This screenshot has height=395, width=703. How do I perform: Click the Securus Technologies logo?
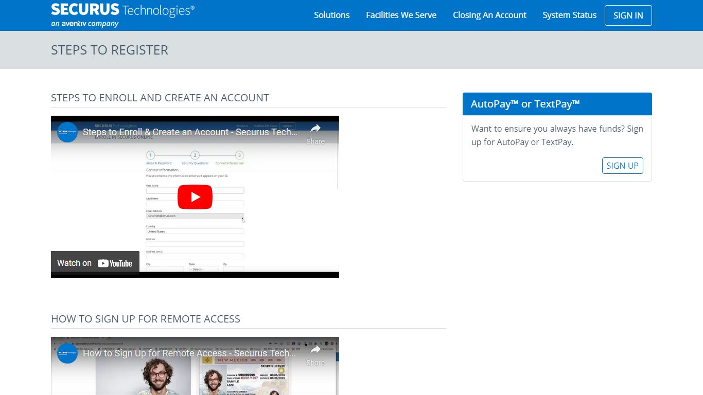coord(122,15)
